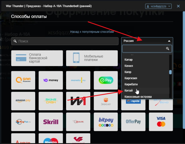This screenshot has width=185, height=144.
Task: Select Кирибати from the country list
Action: [146, 84]
